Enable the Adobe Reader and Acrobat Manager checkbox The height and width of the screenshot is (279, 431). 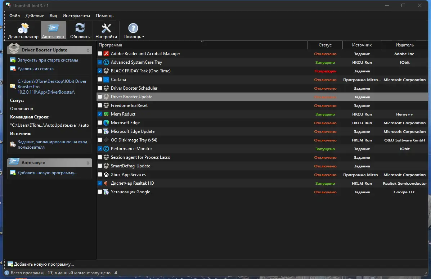coord(100,54)
